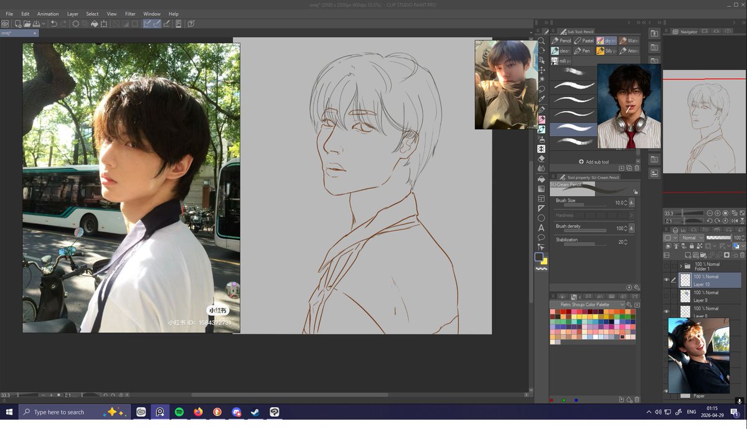This screenshot has height=429, width=747.
Task: Select Layer 10 thumbnail
Action: 685,280
